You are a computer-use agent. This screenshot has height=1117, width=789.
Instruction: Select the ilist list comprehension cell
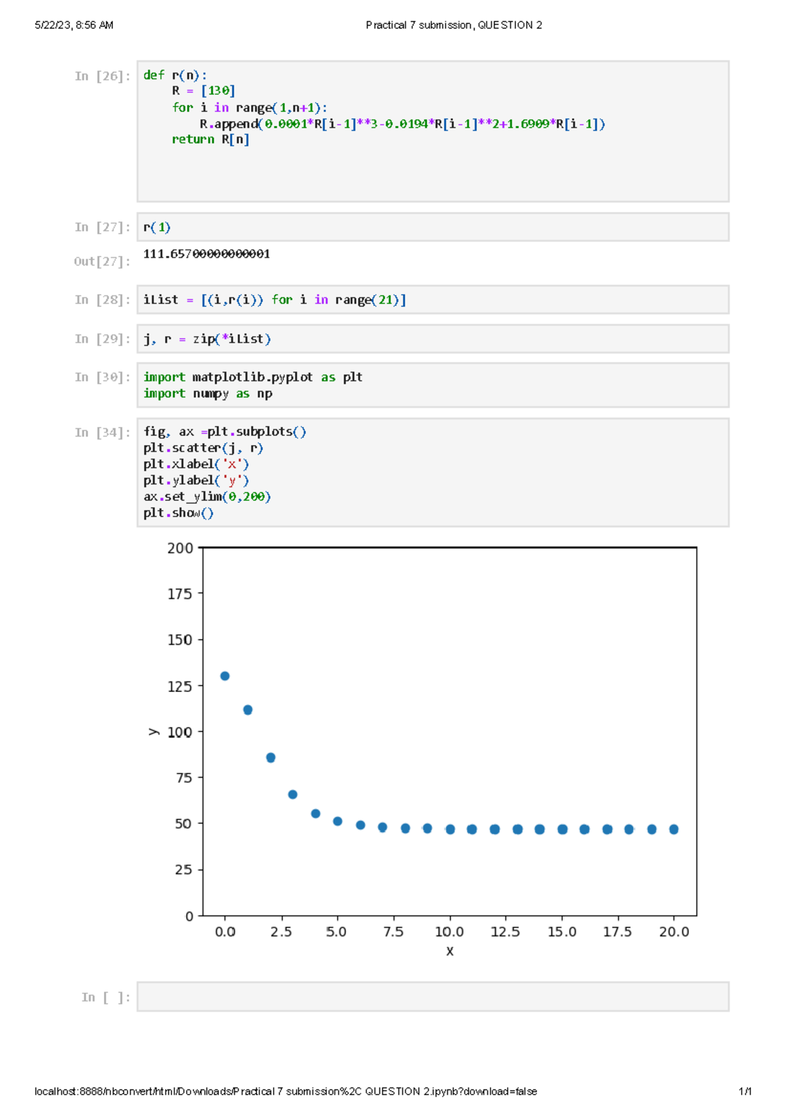[x=433, y=299]
